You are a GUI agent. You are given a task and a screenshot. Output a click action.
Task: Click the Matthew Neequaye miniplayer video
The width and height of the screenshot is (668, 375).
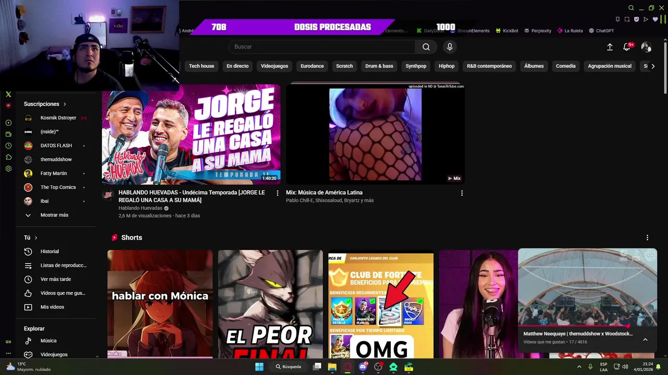(588, 288)
